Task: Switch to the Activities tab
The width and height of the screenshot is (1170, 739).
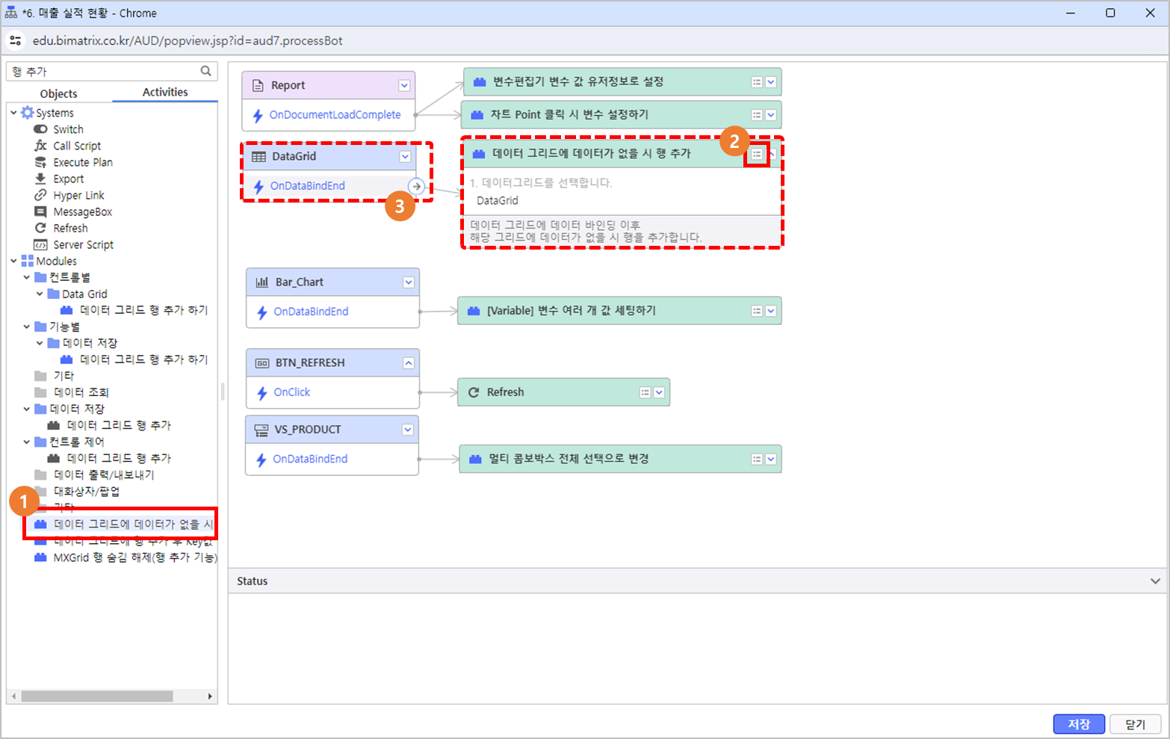Action: coord(165,92)
